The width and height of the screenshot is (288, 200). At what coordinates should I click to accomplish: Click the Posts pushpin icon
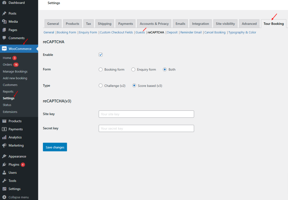[x=4, y=14]
